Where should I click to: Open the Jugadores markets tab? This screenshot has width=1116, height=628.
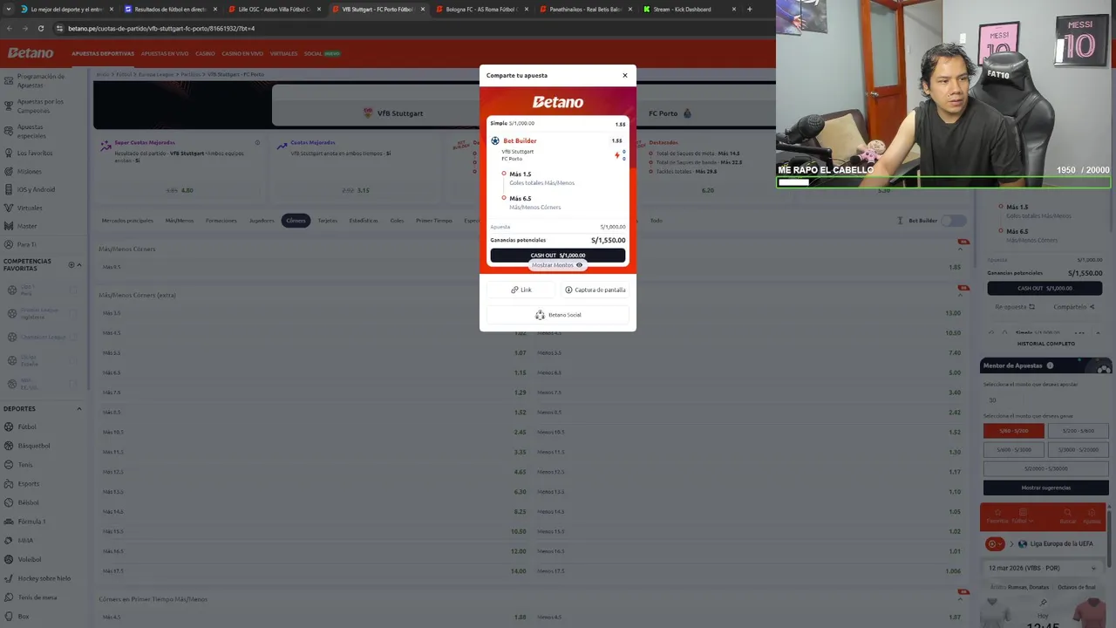click(x=262, y=221)
